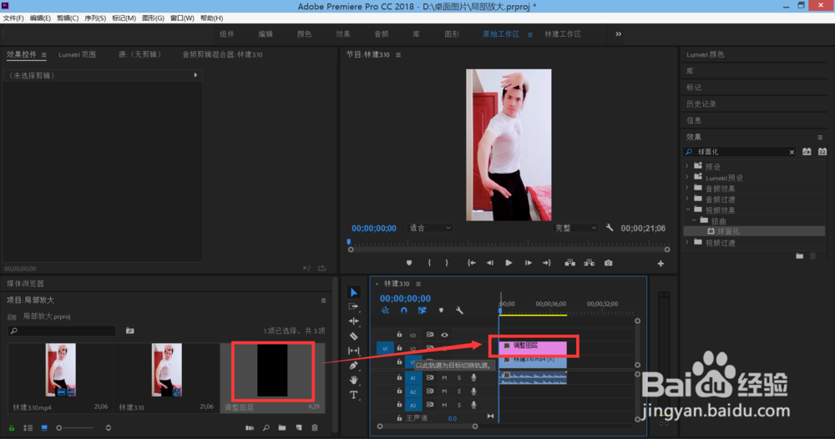Toggle V1 source patching button
Viewport: 835px width, 439px height.
(385, 349)
